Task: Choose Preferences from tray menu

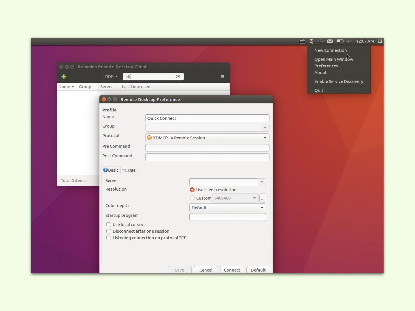Action: pos(326,66)
